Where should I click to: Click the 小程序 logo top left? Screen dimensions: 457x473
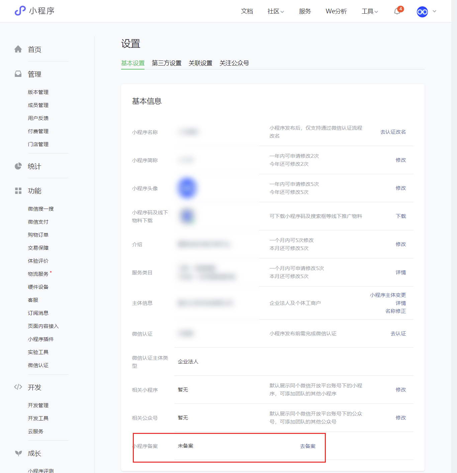(34, 11)
